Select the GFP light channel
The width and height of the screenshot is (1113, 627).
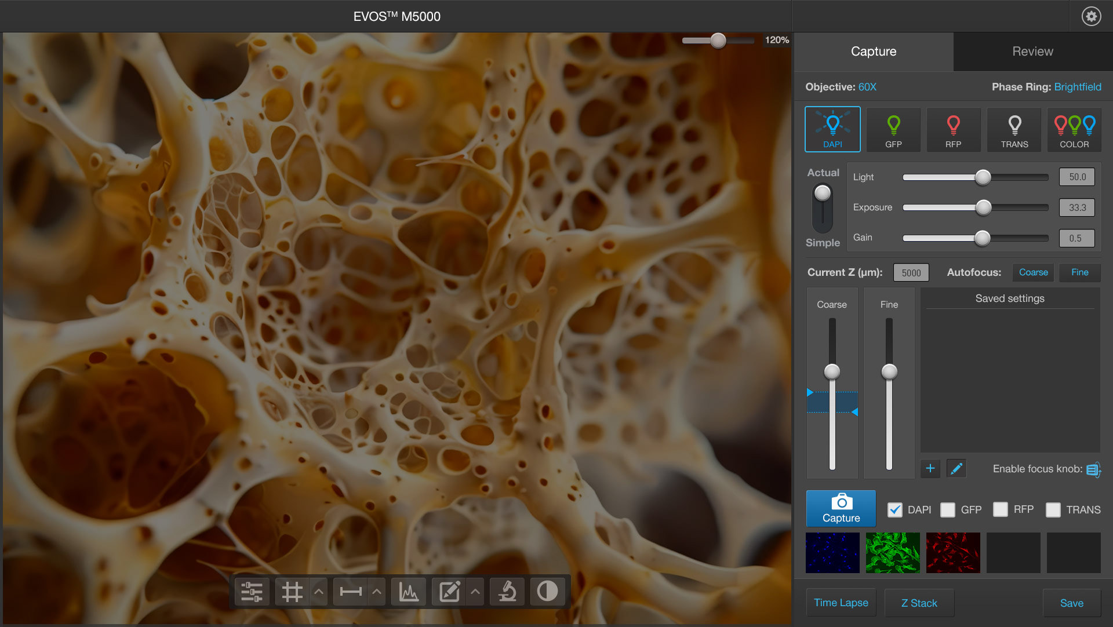click(x=893, y=130)
